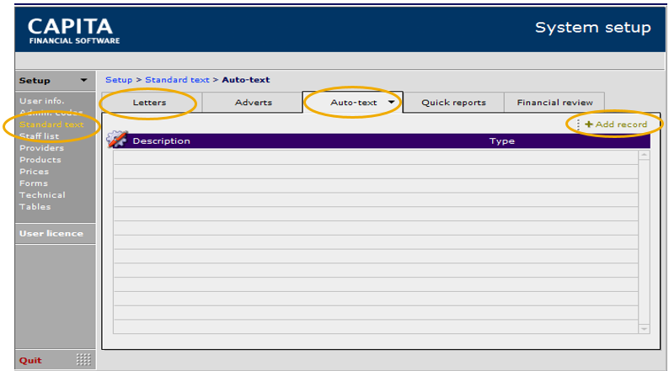Screen dimensions: 669x371
Task: Click the Description column header
Action: (161, 141)
